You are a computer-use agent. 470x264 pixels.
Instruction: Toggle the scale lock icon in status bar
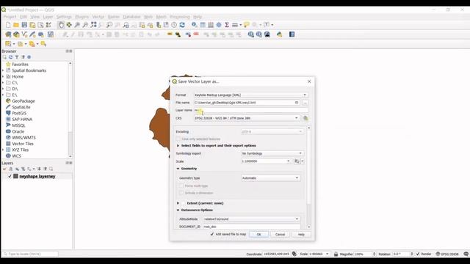tap(336, 254)
